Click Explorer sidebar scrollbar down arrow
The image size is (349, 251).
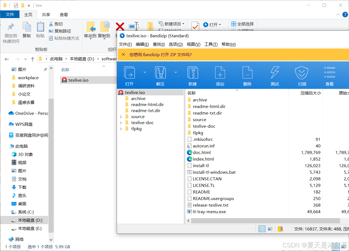point(51,239)
